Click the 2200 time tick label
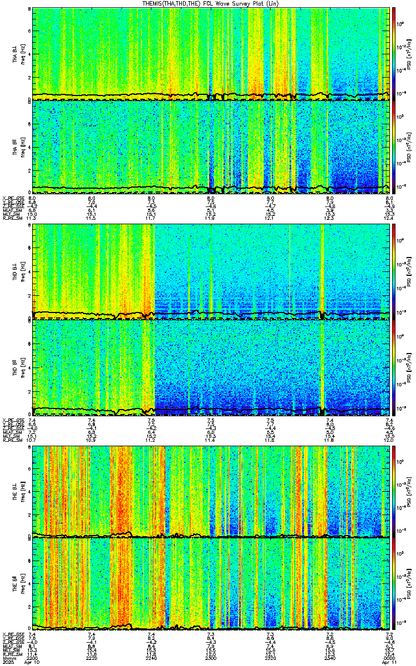 [x=32, y=658]
